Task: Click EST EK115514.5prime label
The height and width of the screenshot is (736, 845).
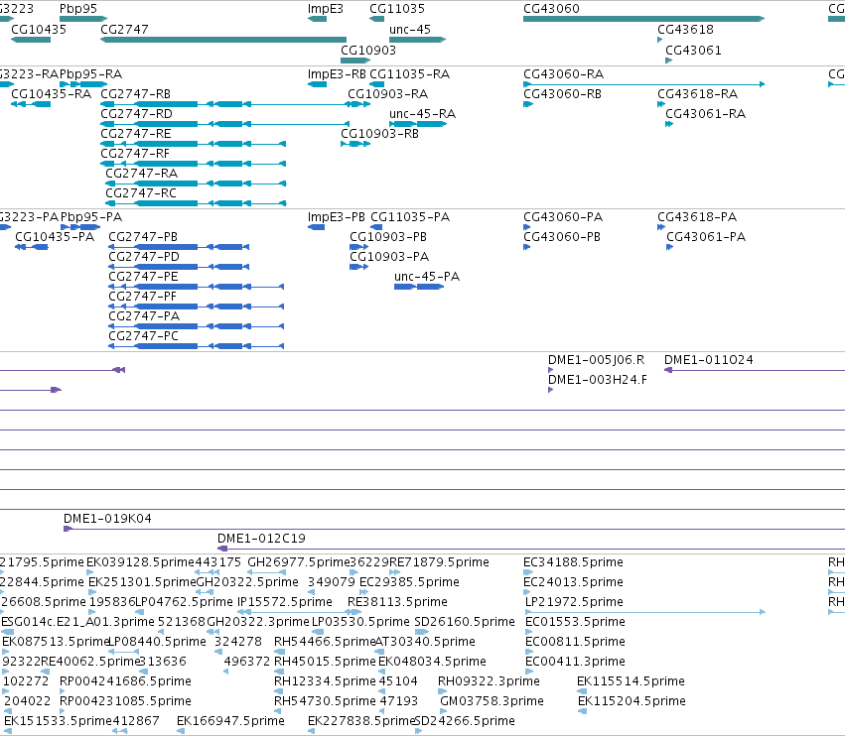Action: click(632, 681)
